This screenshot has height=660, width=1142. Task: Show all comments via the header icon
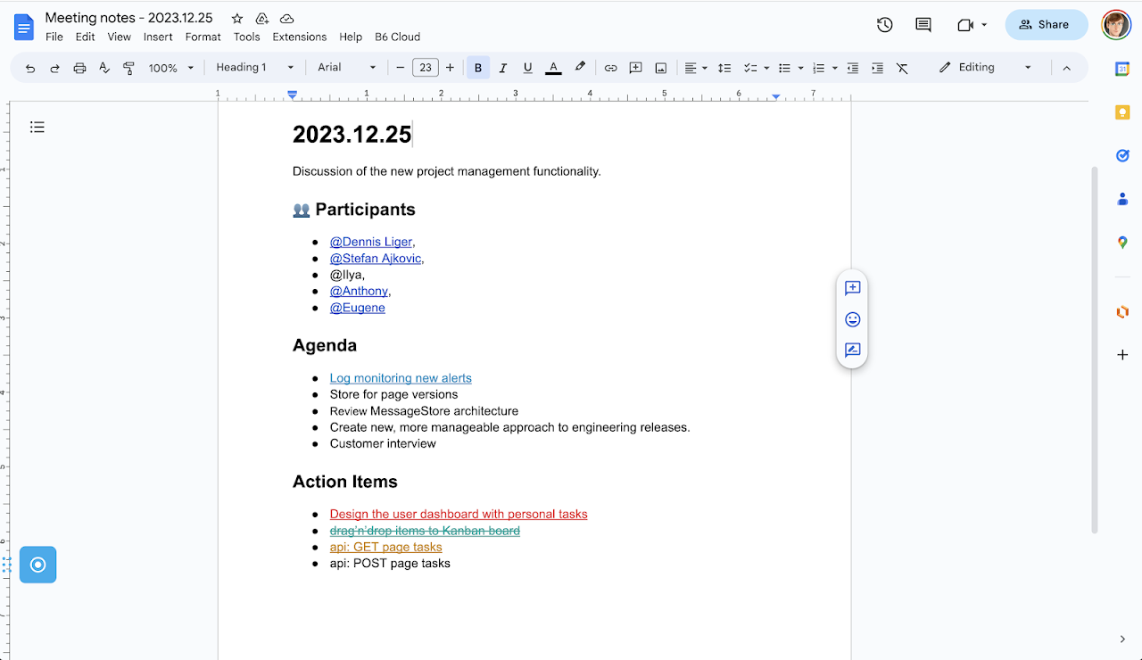(923, 25)
